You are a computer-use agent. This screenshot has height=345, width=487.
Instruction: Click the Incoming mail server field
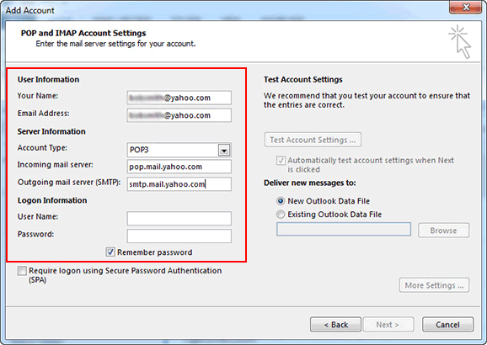click(x=179, y=167)
